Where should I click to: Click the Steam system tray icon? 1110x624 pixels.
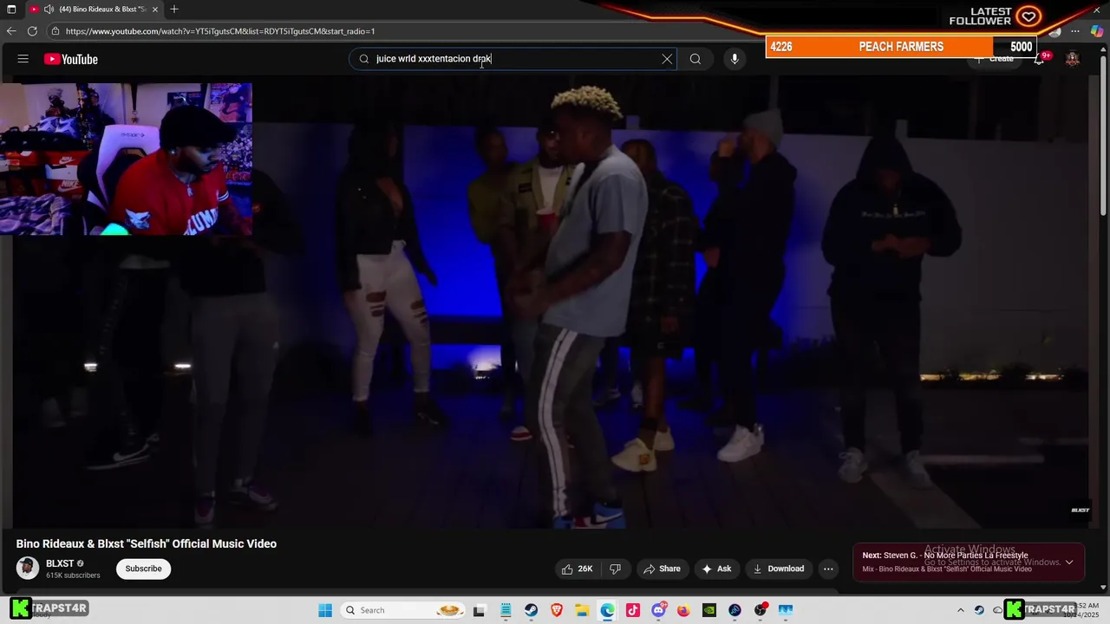pos(979,610)
